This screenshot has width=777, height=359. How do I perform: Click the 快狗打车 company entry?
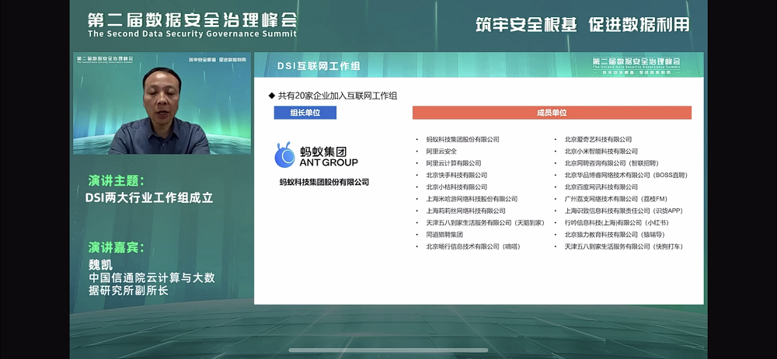(624, 246)
